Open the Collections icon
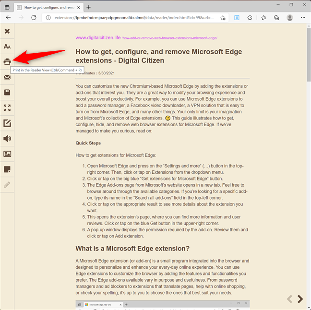 (276, 18)
